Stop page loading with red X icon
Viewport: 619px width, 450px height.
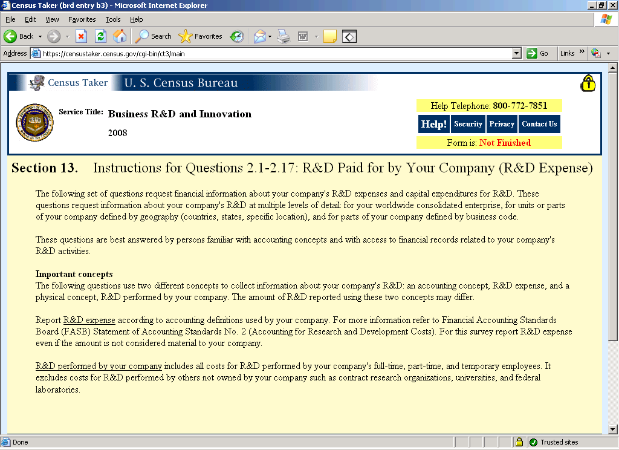[x=81, y=36]
